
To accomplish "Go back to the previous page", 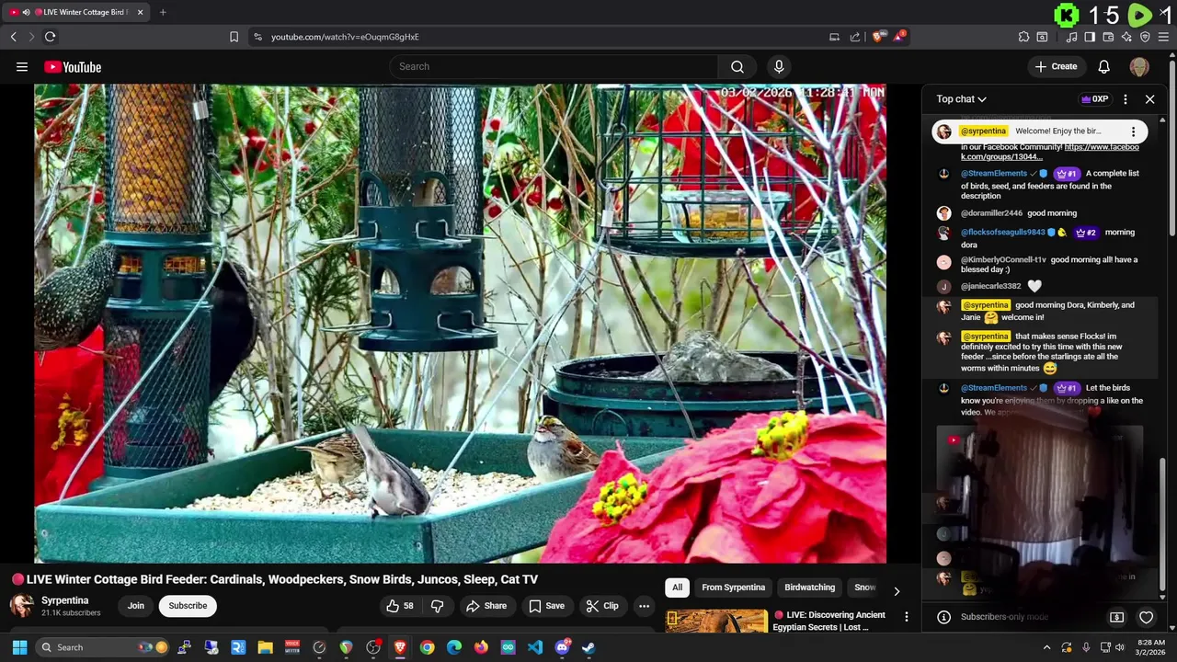I will click(13, 37).
